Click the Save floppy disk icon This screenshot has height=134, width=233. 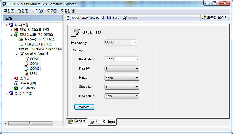(x=109, y=18)
